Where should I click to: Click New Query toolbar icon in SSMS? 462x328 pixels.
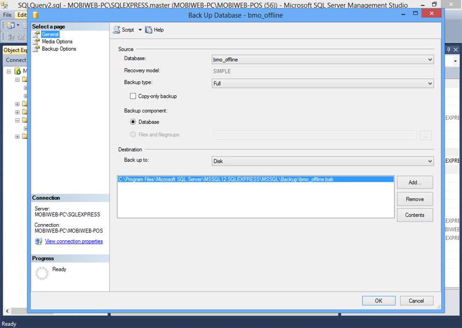click(x=11, y=25)
